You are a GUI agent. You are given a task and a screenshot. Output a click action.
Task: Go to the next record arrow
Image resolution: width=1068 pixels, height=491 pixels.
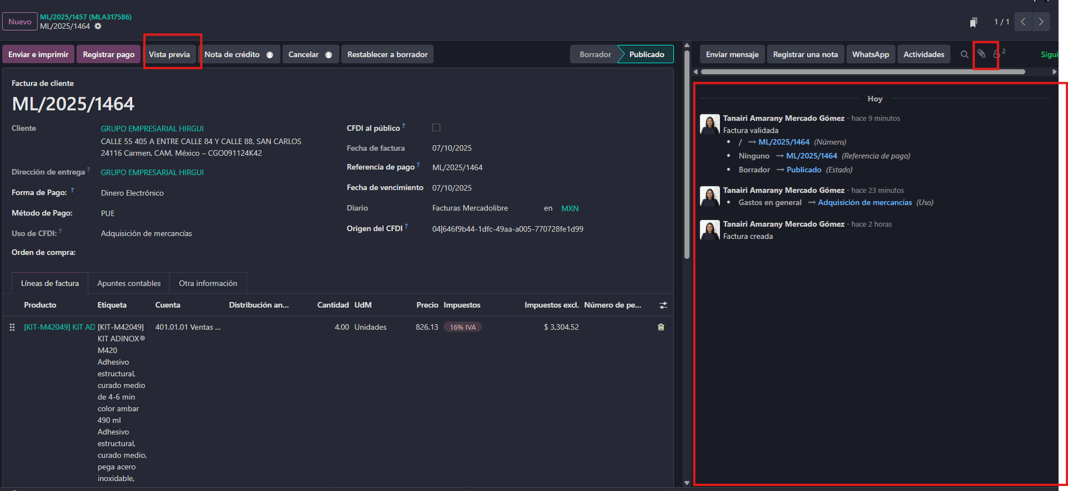click(1041, 22)
